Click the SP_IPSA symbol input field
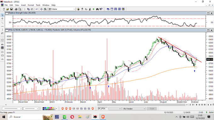The width and height of the screenshot is (214, 120). point(103,109)
